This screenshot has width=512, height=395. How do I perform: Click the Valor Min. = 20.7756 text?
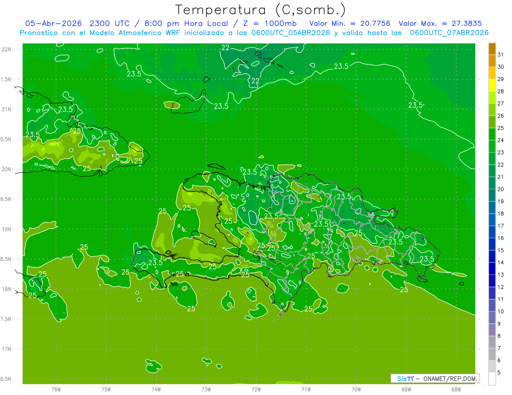pyautogui.click(x=349, y=23)
